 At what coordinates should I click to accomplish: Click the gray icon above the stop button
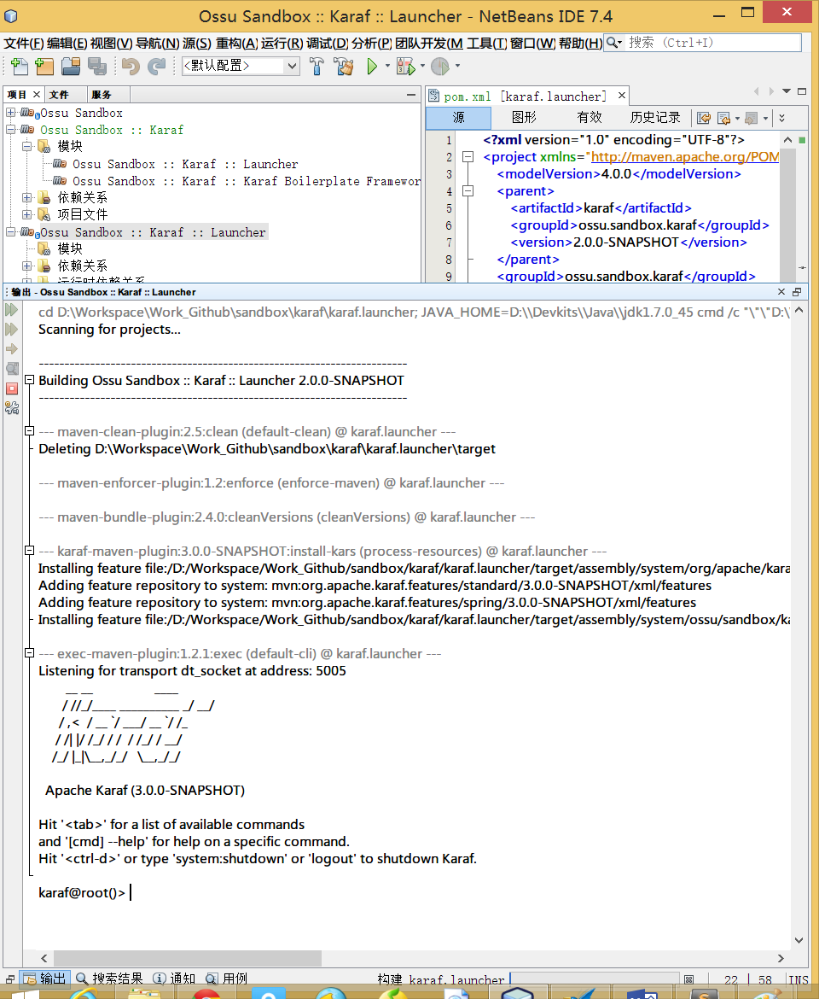(11, 368)
